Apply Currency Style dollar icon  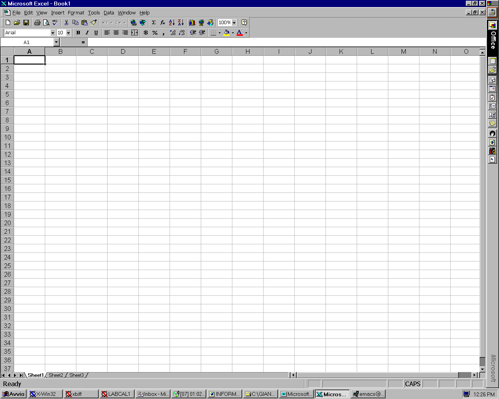tap(146, 33)
